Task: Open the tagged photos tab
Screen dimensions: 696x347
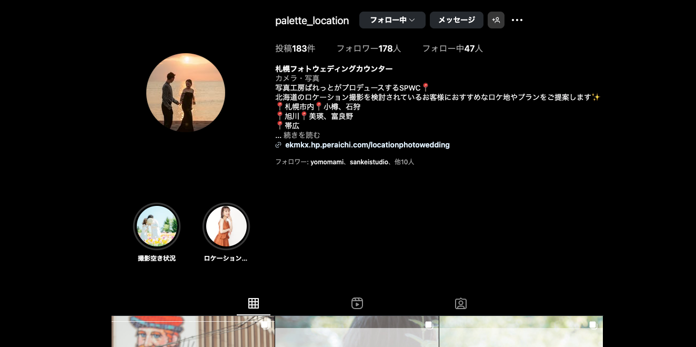Action: pos(461,303)
